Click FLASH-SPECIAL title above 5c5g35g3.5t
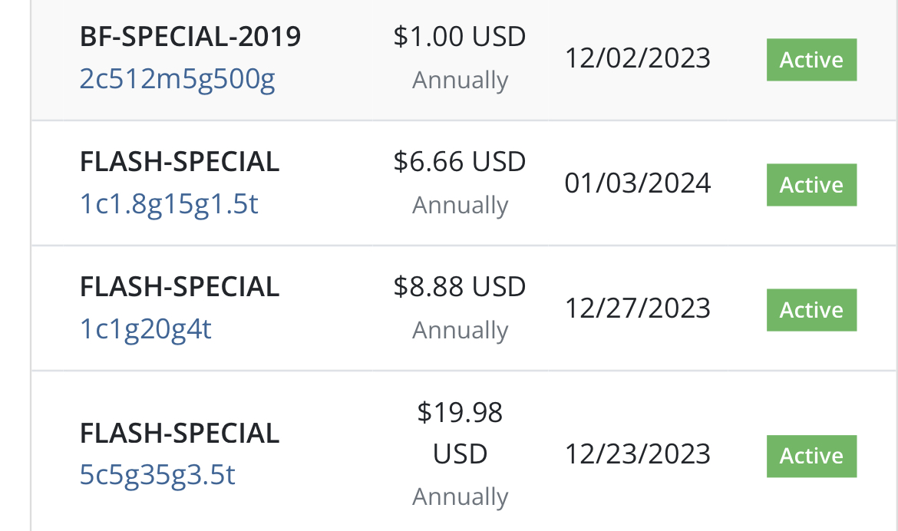Viewport: 898px width, 531px height. click(x=180, y=434)
